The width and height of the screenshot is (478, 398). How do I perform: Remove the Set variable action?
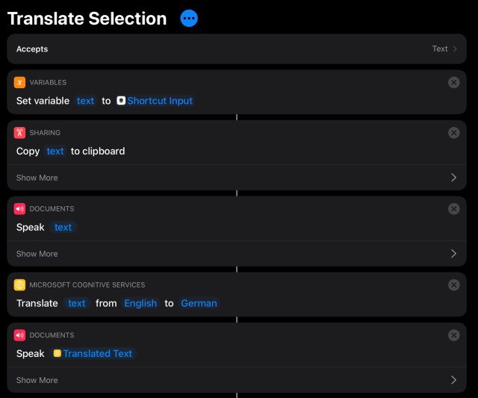pyautogui.click(x=453, y=82)
